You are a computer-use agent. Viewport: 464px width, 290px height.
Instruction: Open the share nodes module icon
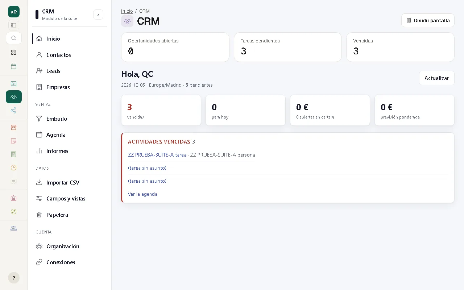click(x=14, y=111)
